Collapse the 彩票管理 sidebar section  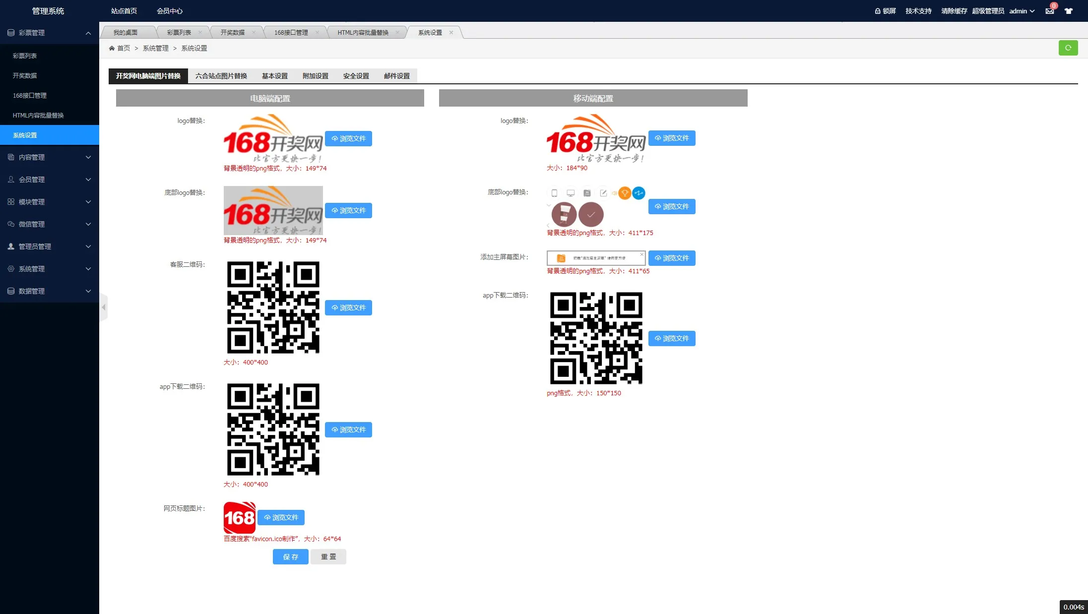coord(88,33)
